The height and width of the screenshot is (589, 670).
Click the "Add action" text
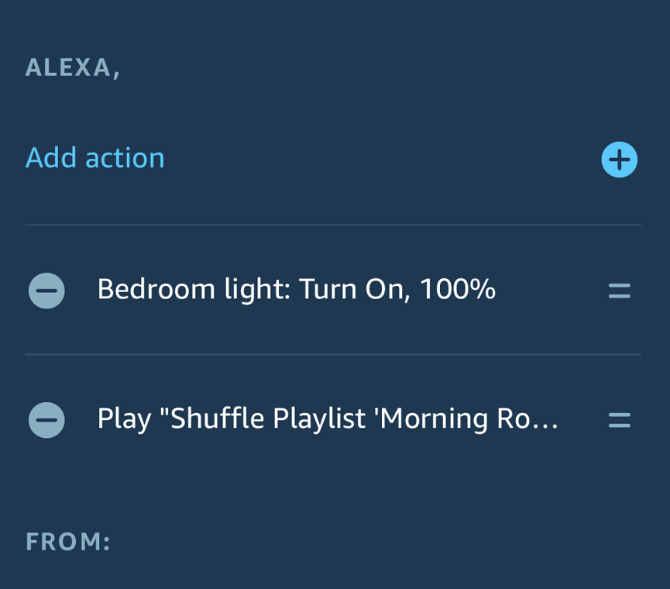[x=95, y=158]
